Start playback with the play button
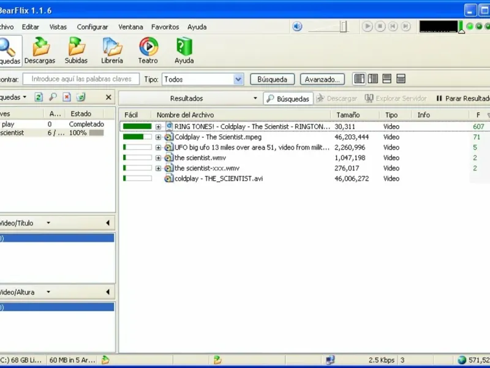The width and height of the screenshot is (490, 368). (x=367, y=26)
